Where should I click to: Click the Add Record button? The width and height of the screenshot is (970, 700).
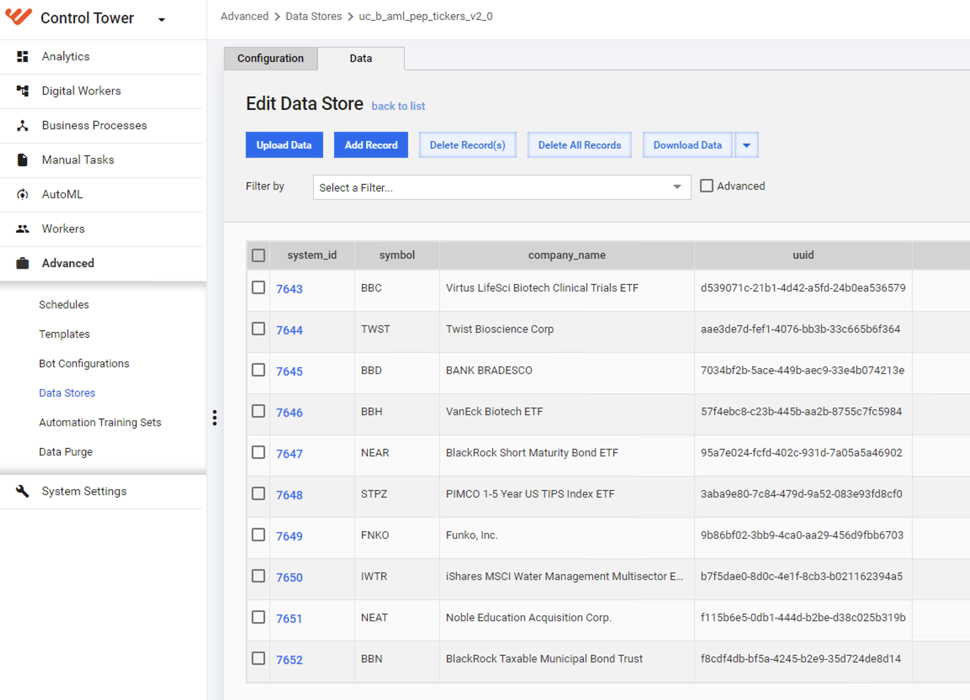coord(371,145)
